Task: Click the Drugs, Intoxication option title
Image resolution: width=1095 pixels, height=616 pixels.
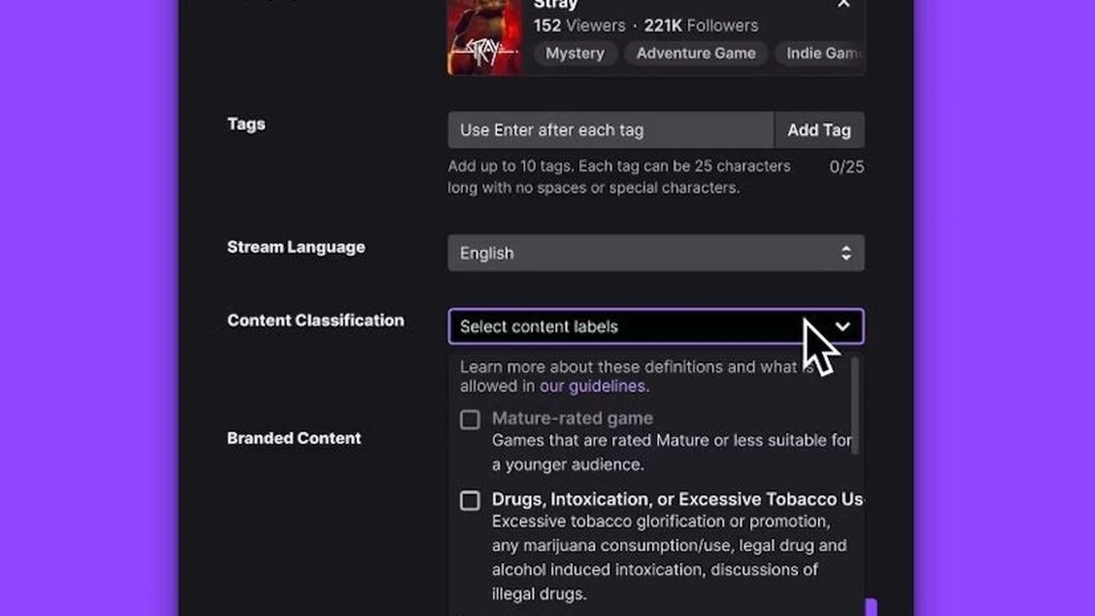Action: click(x=676, y=500)
